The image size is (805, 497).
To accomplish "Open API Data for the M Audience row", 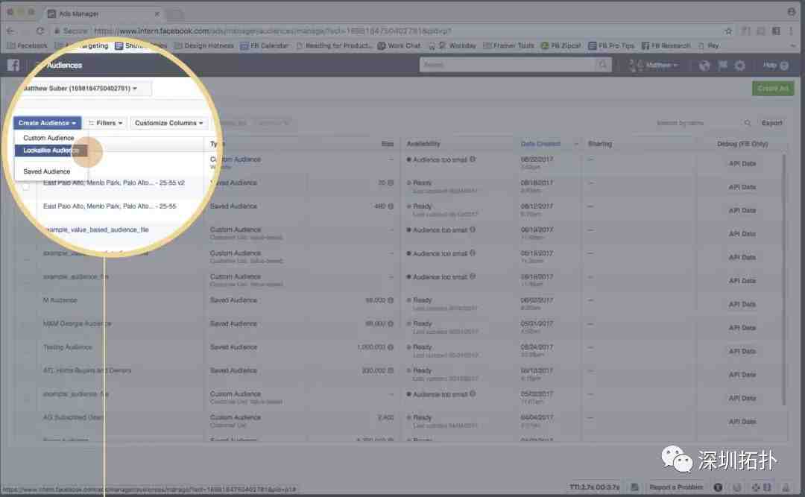I will point(742,305).
